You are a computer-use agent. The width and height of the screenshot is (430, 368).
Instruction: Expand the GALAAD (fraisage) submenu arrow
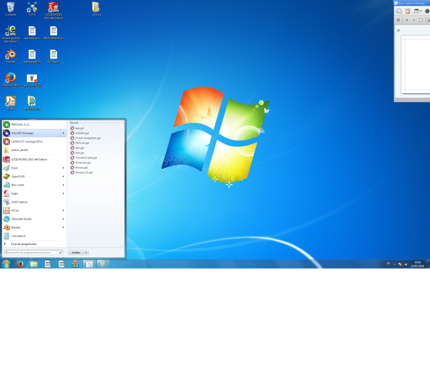63,133
